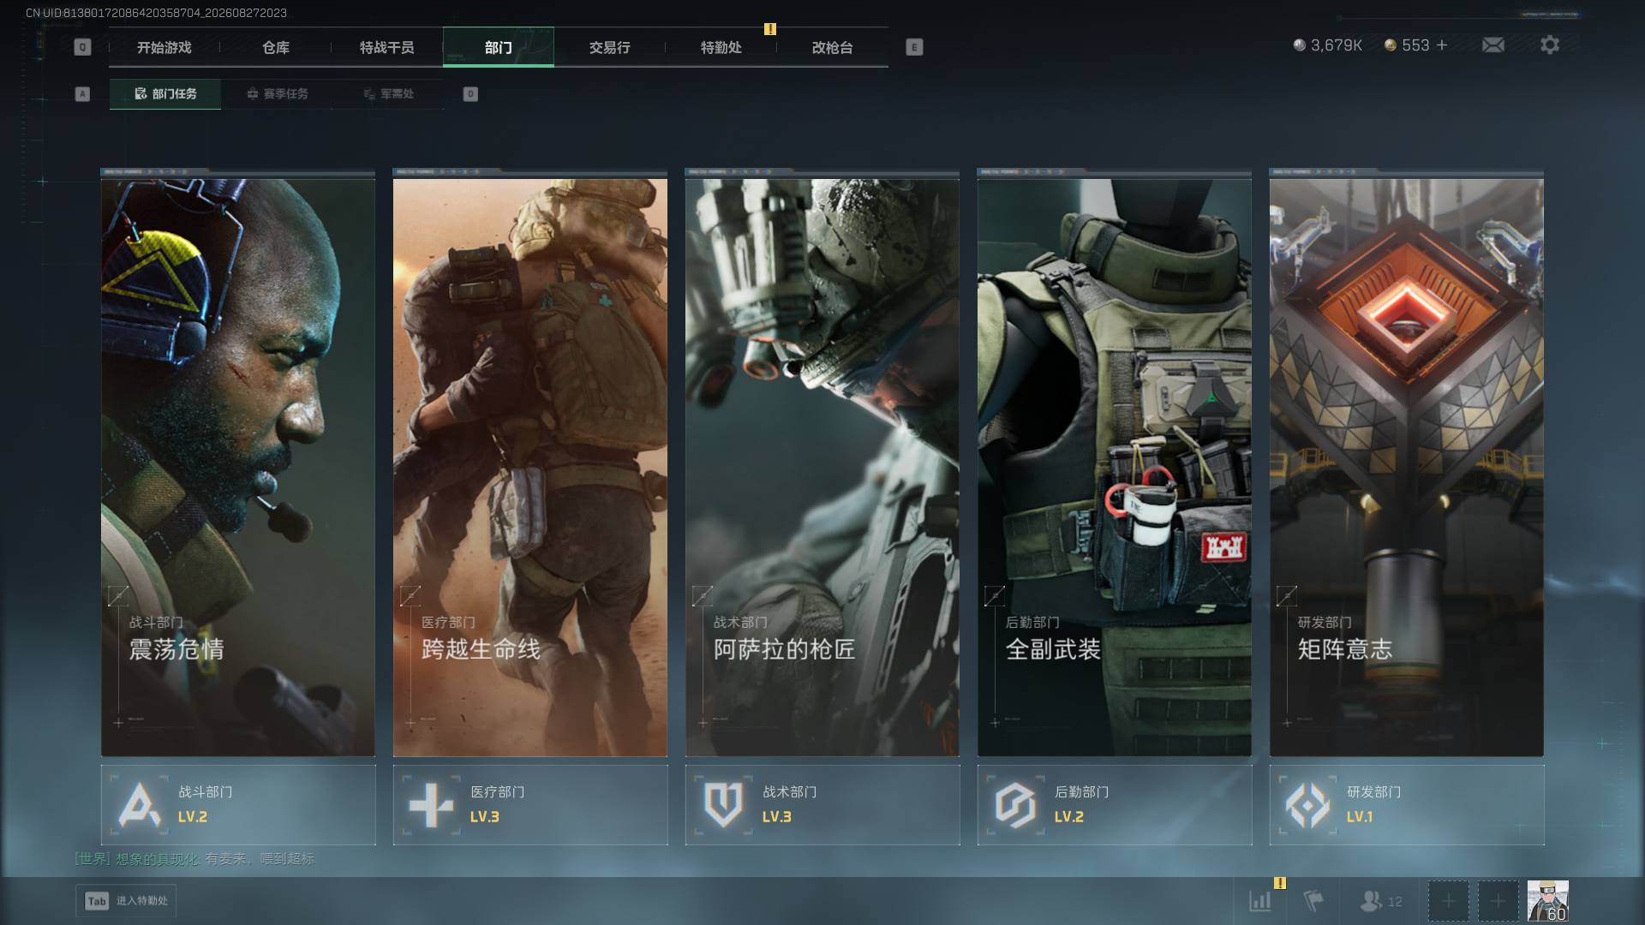This screenshot has width=1645, height=925.
Task: Click the 阿萨拉的枪匠 title text
Action: coord(785,649)
